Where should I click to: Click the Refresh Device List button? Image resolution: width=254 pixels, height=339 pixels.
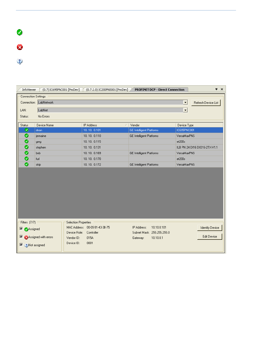[x=206, y=103]
